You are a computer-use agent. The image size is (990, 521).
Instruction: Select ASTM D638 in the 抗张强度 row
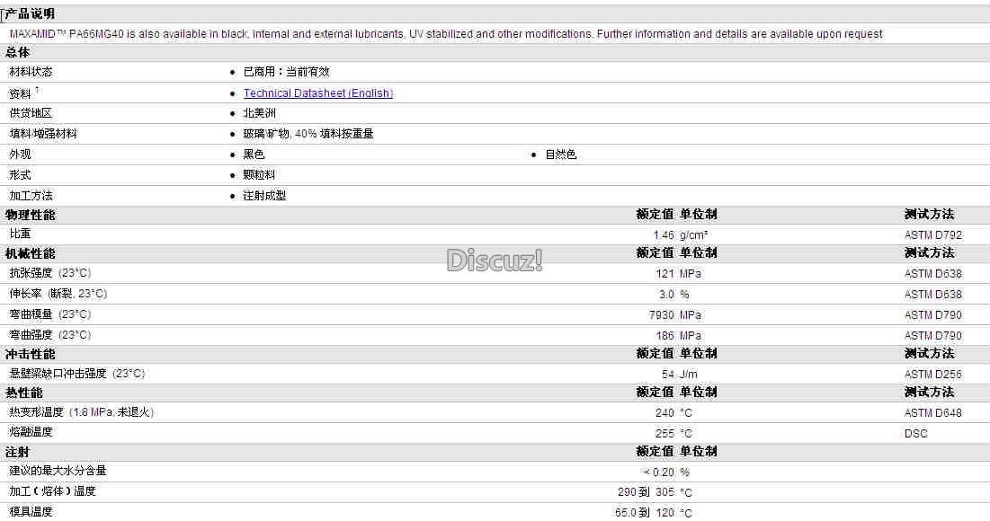(x=933, y=274)
